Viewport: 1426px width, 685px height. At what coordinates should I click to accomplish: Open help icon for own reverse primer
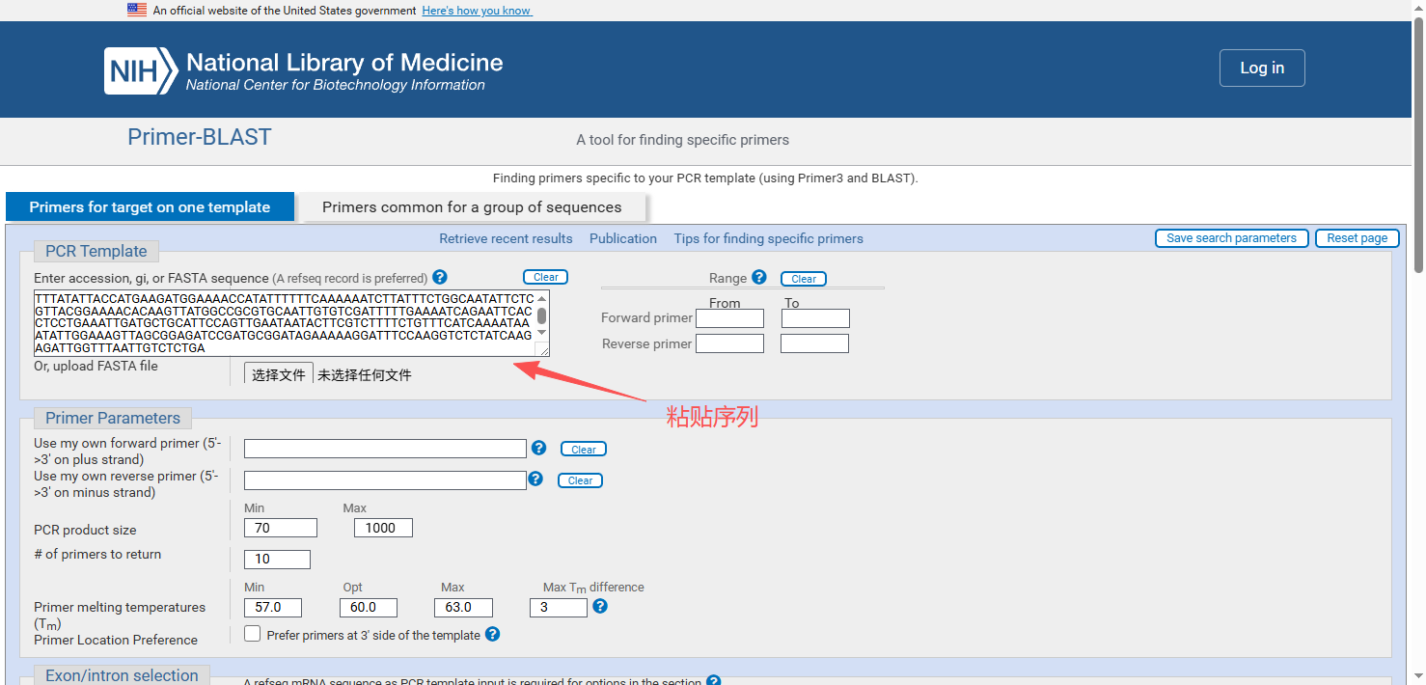[x=536, y=479]
